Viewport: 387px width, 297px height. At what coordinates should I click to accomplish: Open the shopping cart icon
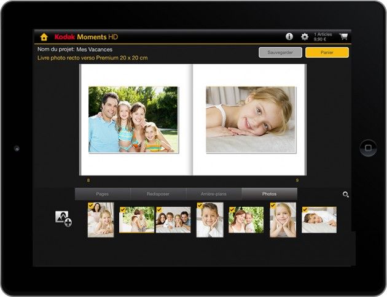click(343, 36)
